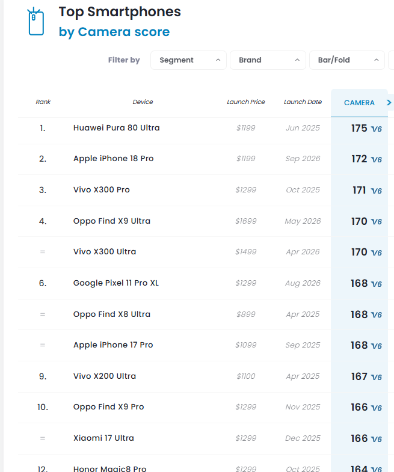This screenshot has height=472, width=394.
Task: Click the right arrow beside CAMERA column
Action: (389, 103)
